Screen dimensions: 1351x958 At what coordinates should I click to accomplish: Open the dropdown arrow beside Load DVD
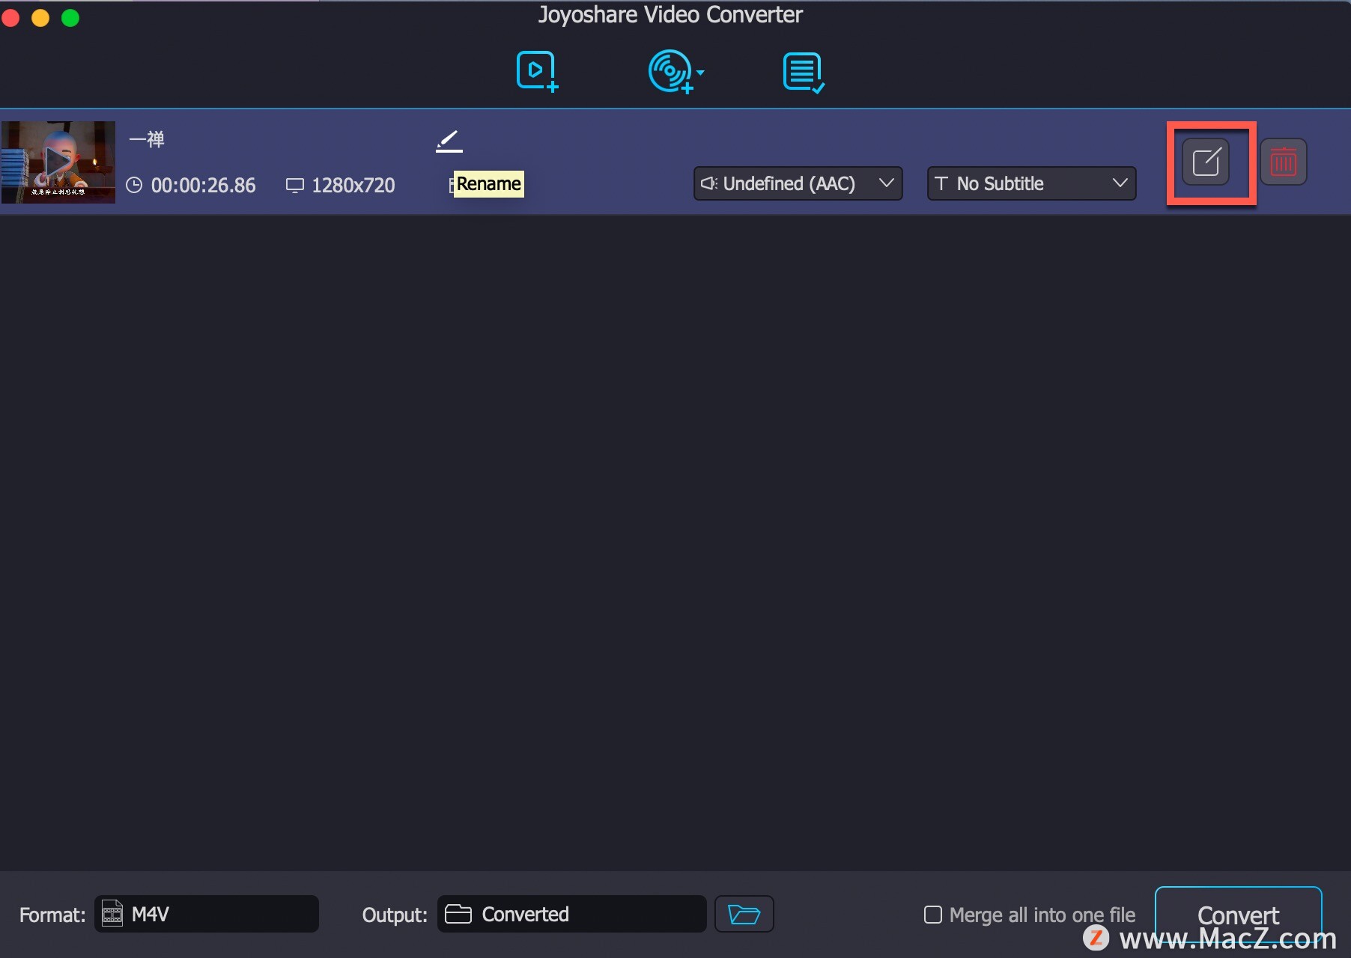coord(700,73)
